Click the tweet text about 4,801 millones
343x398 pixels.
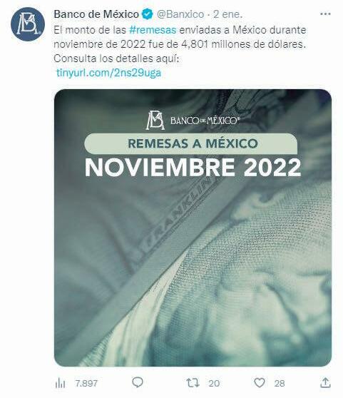point(180,44)
